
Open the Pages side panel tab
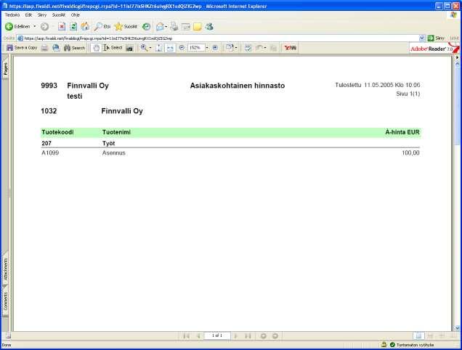coord(6,69)
